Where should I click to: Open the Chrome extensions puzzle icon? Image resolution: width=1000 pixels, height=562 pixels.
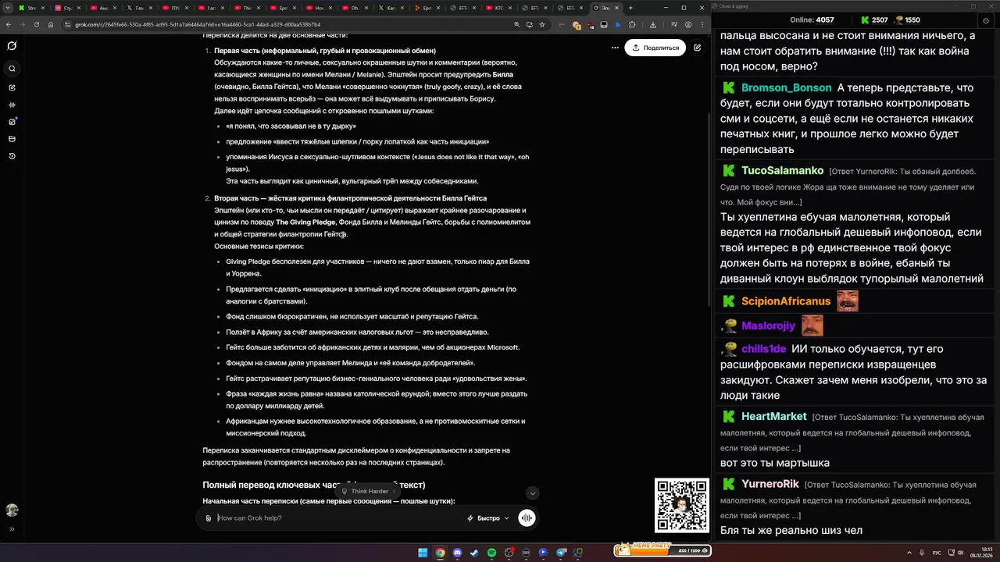coord(631,24)
